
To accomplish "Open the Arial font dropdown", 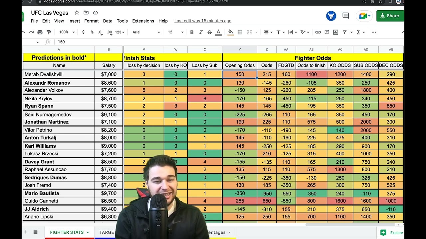I will pos(146,32).
